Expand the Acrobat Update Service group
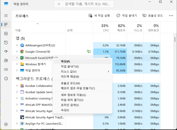This screenshot has width=177, height=130. pyautogui.click(x=17, y=92)
